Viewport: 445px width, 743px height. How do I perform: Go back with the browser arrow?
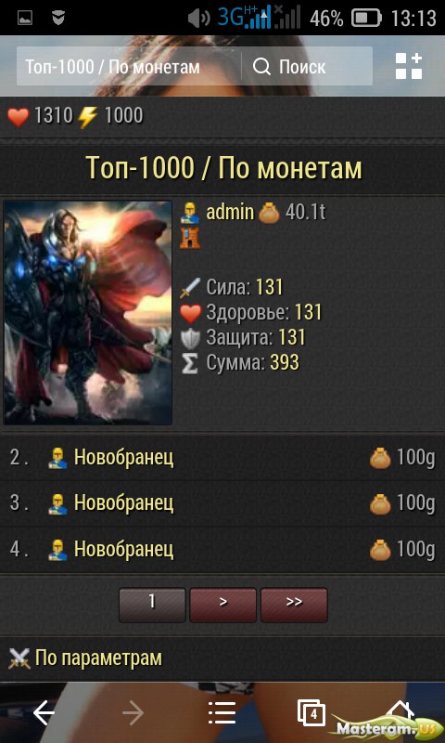tap(44, 712)
